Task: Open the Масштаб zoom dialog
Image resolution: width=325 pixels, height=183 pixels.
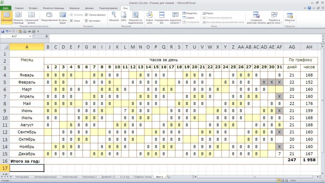Action: [114, 16]
